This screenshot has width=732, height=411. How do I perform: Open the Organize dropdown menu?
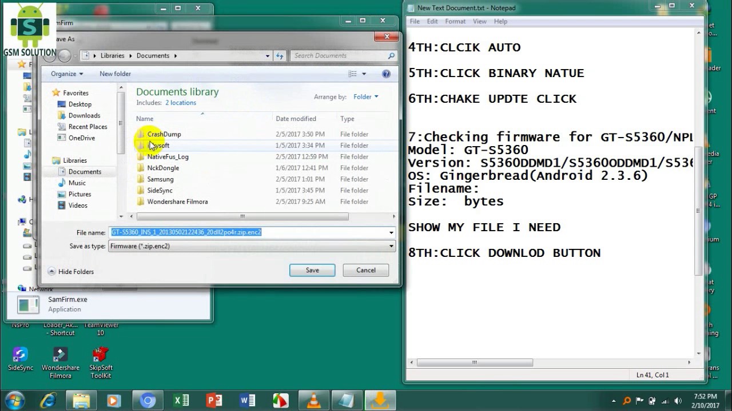point(67,74)
